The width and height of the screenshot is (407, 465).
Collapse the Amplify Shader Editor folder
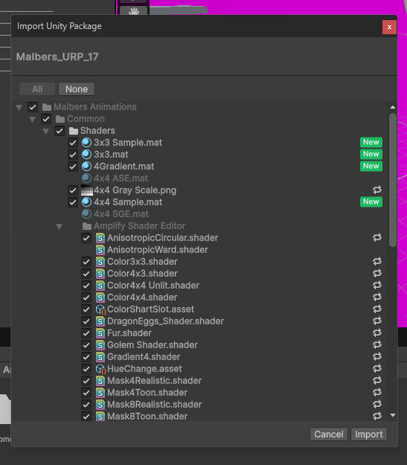[x=59, y=227]
